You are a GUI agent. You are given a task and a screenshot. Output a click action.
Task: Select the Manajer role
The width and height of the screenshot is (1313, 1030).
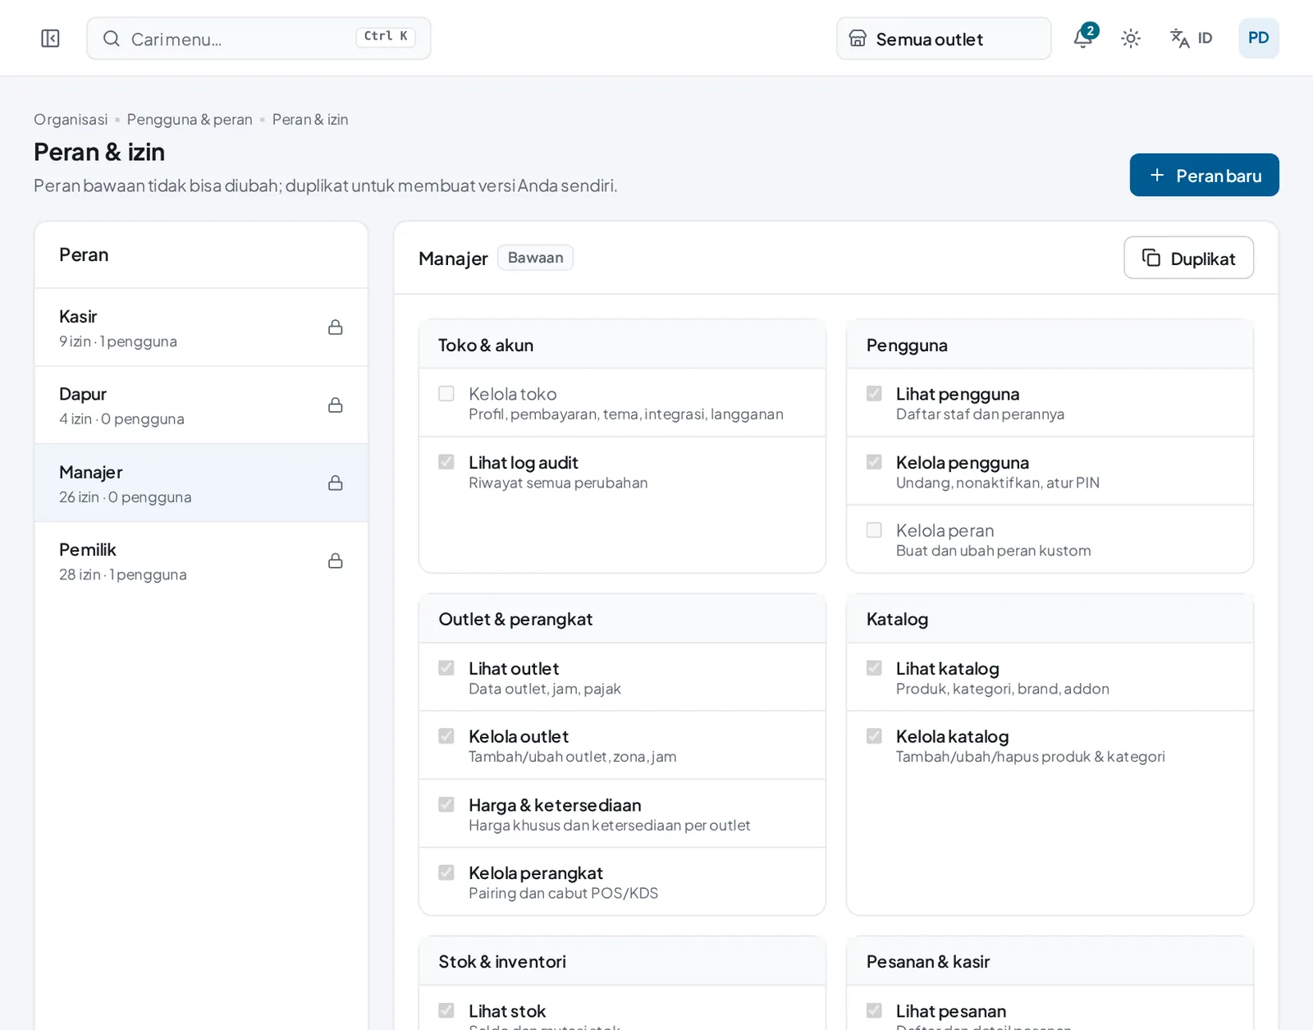[x=201, y=483]
